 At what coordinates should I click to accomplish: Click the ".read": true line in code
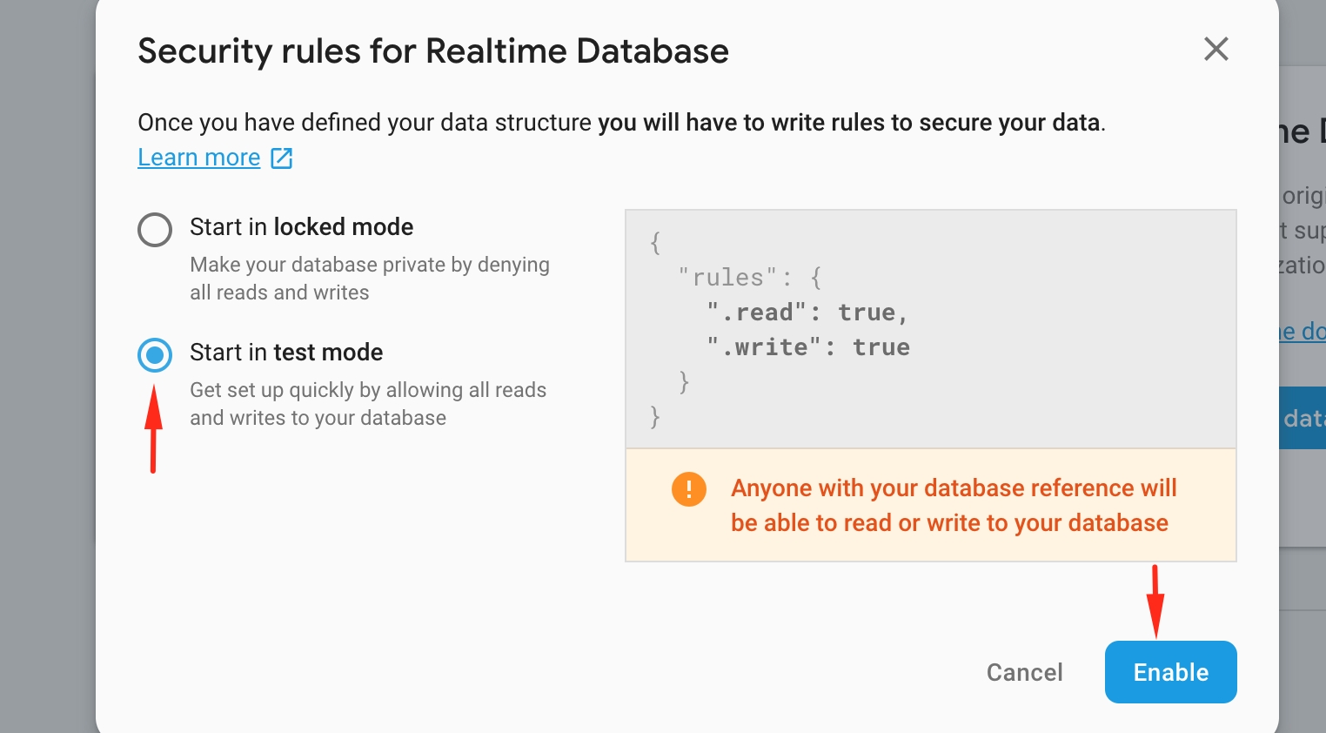tap(807, 313)
